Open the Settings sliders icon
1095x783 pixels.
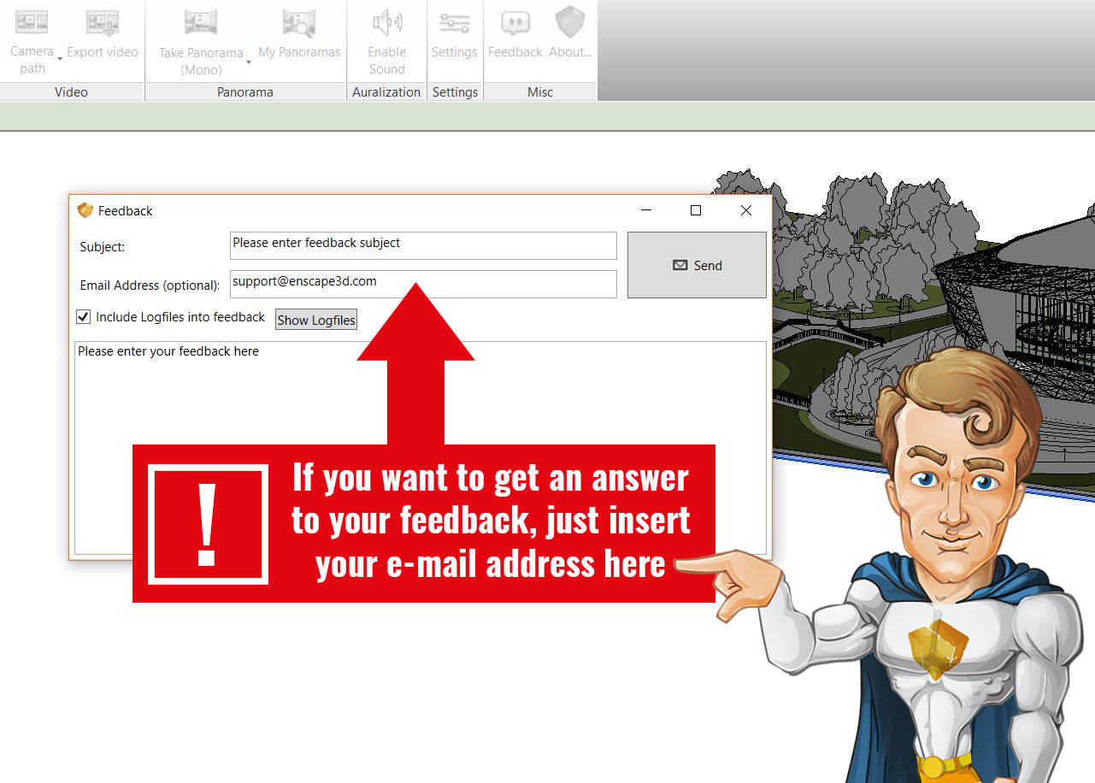pyautogui.click(x=454, y=22)
